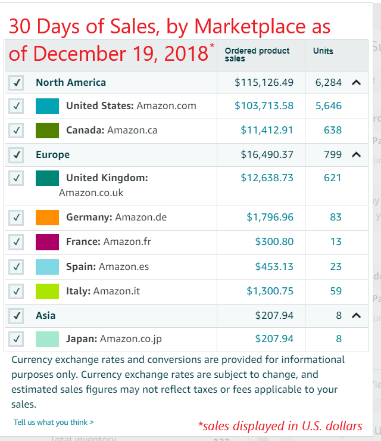Uncheck the North America region checkbox
The height and width of the screenshot is (441, 381).
(17, 83)
